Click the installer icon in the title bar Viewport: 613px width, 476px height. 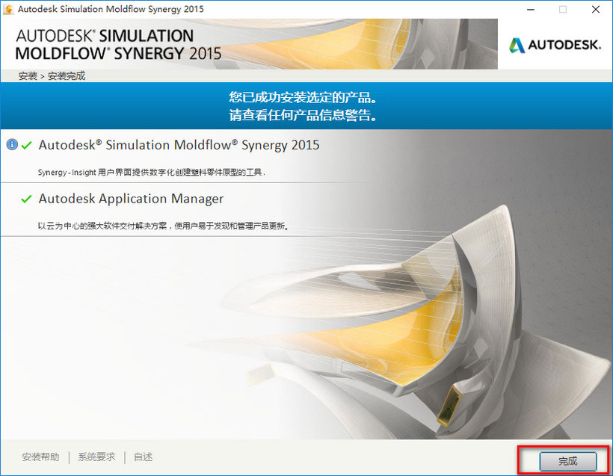[x=7, y=9]
